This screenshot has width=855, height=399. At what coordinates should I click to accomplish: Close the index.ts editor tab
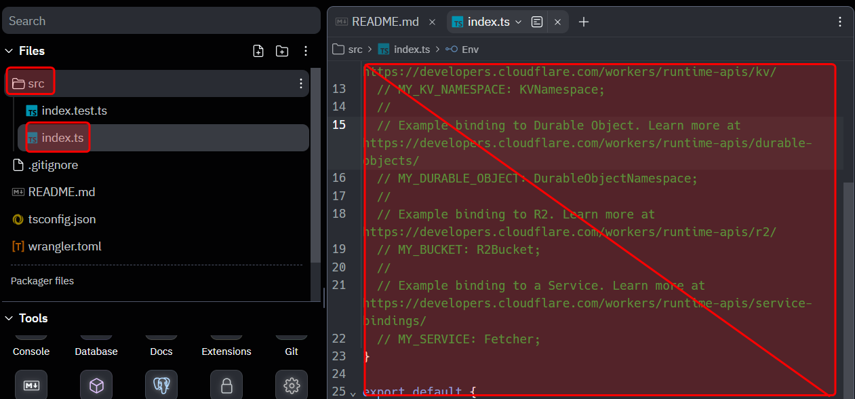tap(557, 22)
